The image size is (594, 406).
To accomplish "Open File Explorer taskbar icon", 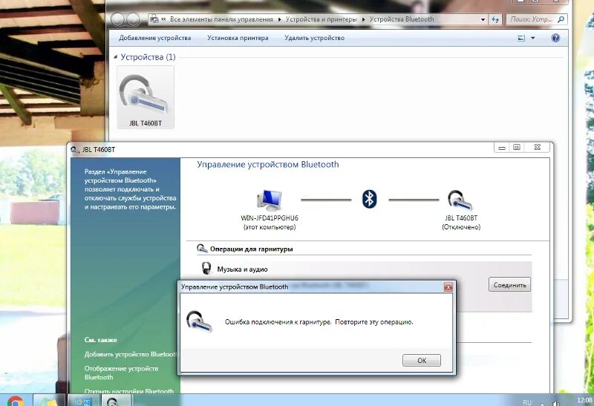I will click(49, 400).
